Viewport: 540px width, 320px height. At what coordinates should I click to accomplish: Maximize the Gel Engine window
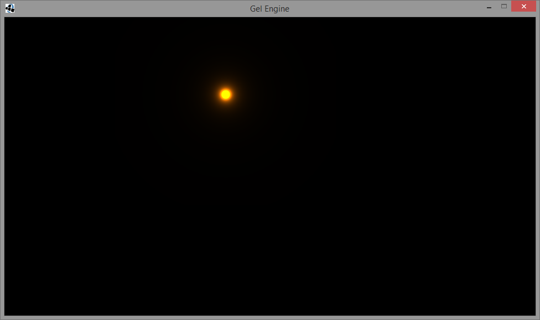coord(504,6)
